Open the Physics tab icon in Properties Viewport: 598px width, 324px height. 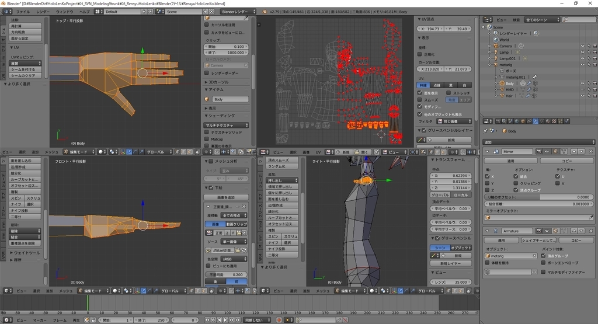pyautogui.click(x=566, y=121)
